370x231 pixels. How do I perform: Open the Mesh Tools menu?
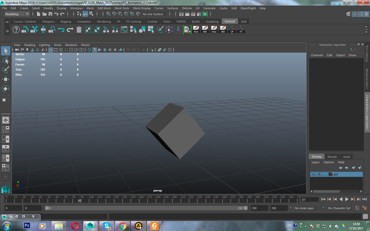coord(122,8)
